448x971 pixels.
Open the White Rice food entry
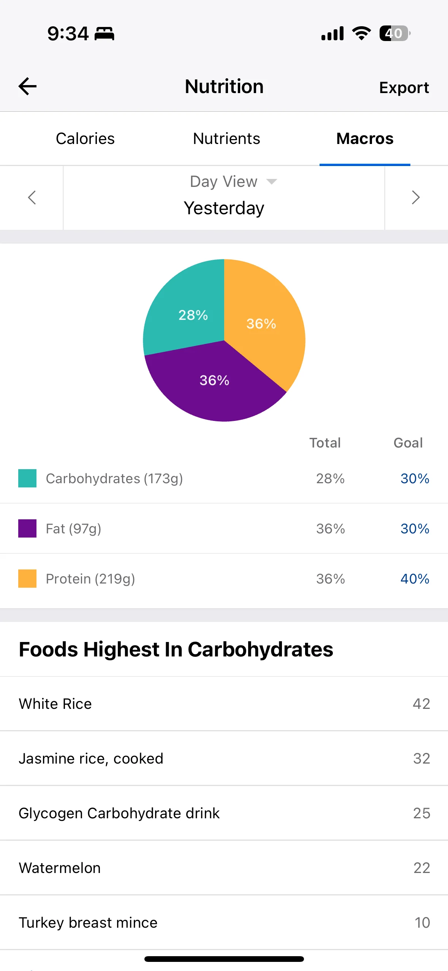[224, 704]
